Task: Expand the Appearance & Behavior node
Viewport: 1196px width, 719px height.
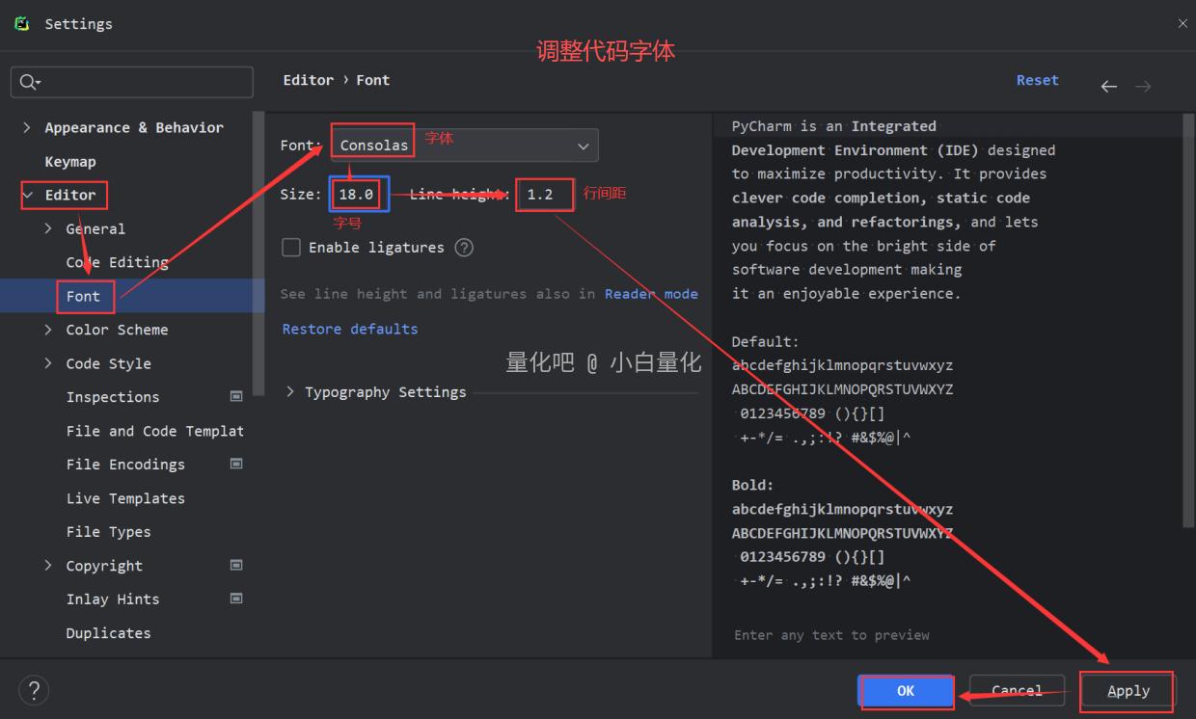Action: (x=26, y=127)
